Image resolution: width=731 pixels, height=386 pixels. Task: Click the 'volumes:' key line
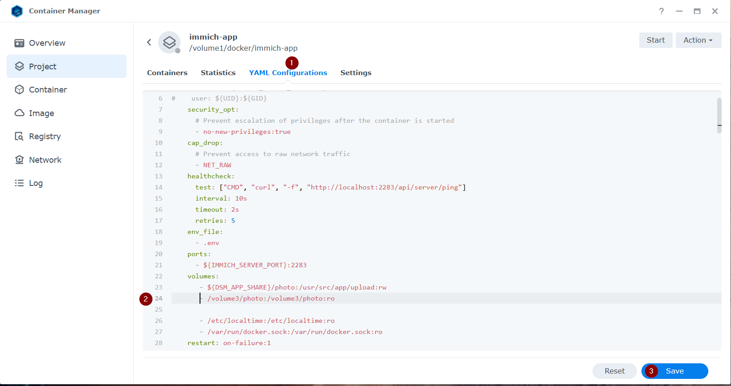(203, 276)
